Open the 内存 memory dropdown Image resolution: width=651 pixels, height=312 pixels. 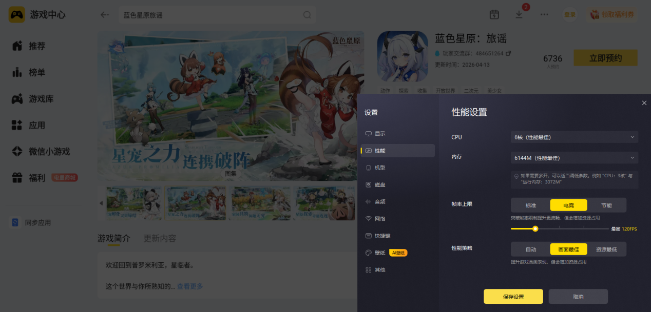pyautogui.click(x=575, y=158)
